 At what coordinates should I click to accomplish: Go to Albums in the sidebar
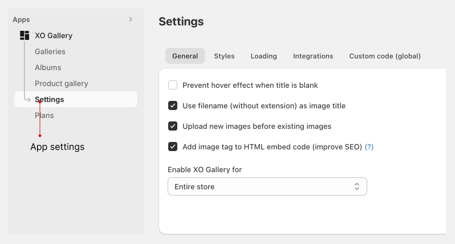coord(48,68)
